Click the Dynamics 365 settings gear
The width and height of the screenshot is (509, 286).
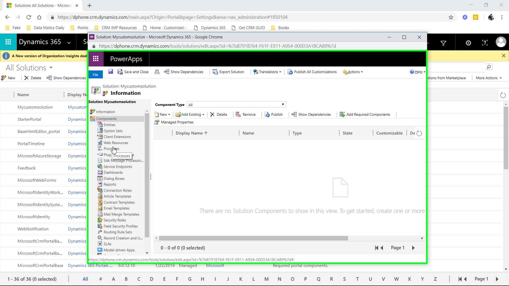click(468, 43)
